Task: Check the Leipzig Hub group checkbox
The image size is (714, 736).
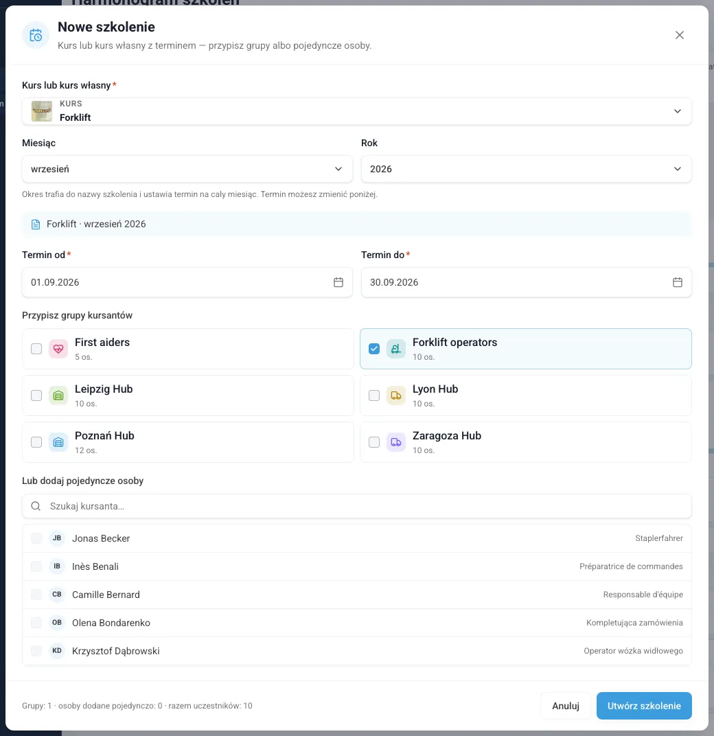Action: tap(36, 395)
